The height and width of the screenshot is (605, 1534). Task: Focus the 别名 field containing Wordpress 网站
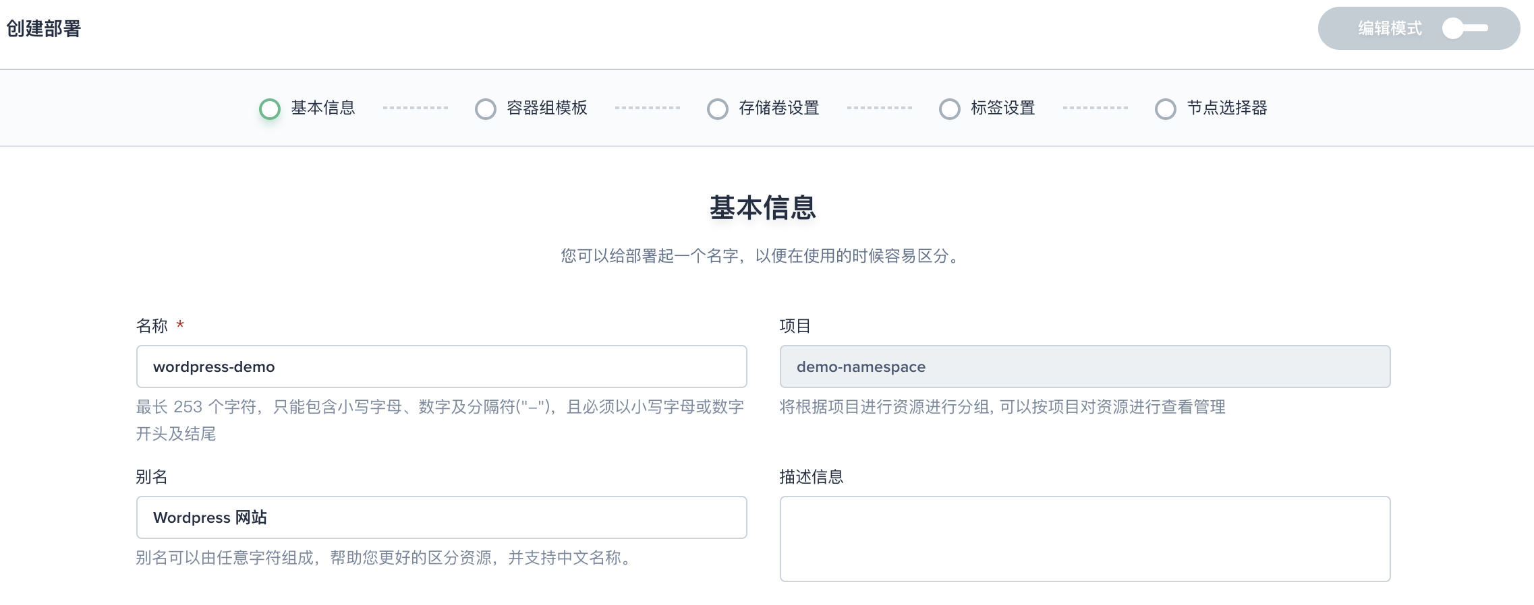tap(441, 517)
